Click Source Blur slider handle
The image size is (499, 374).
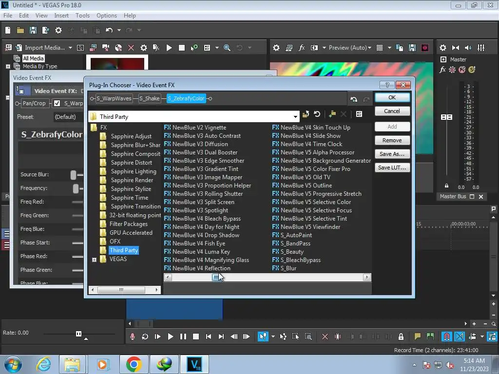[x=74, y=175]
